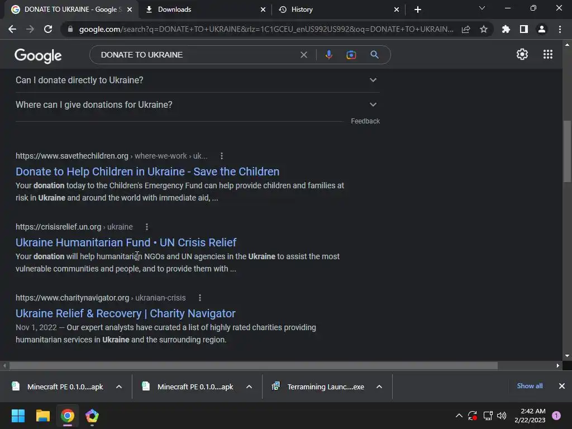Click the savethechildren.org URL breadcrumb
572x429 pixels.
112,156
